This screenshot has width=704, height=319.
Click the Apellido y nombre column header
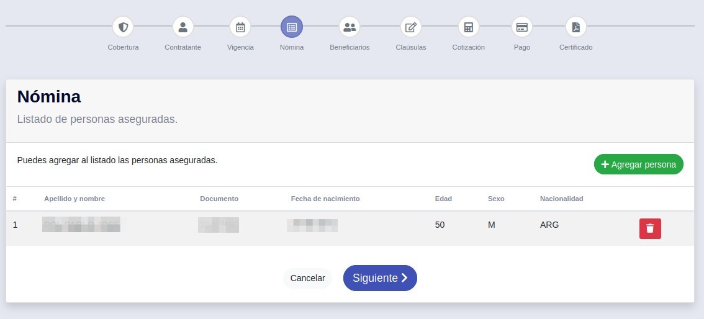click(x=74, y=199)
